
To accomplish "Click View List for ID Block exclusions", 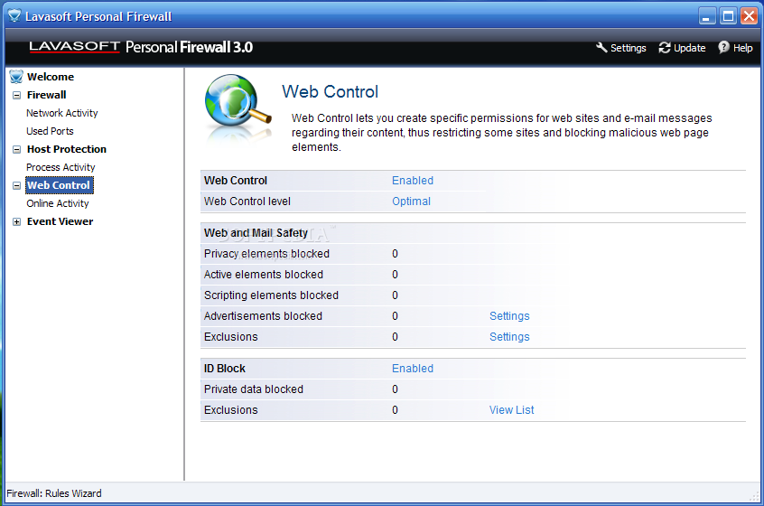I will pyautogui.click(x=512, y=410).
